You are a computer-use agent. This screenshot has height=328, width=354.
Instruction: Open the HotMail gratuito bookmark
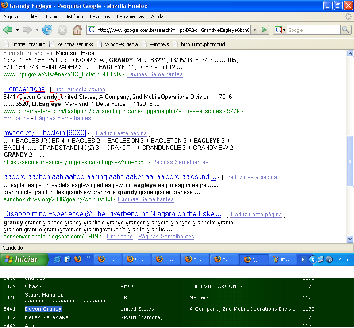pyautogui.click(x=25, y=44)
